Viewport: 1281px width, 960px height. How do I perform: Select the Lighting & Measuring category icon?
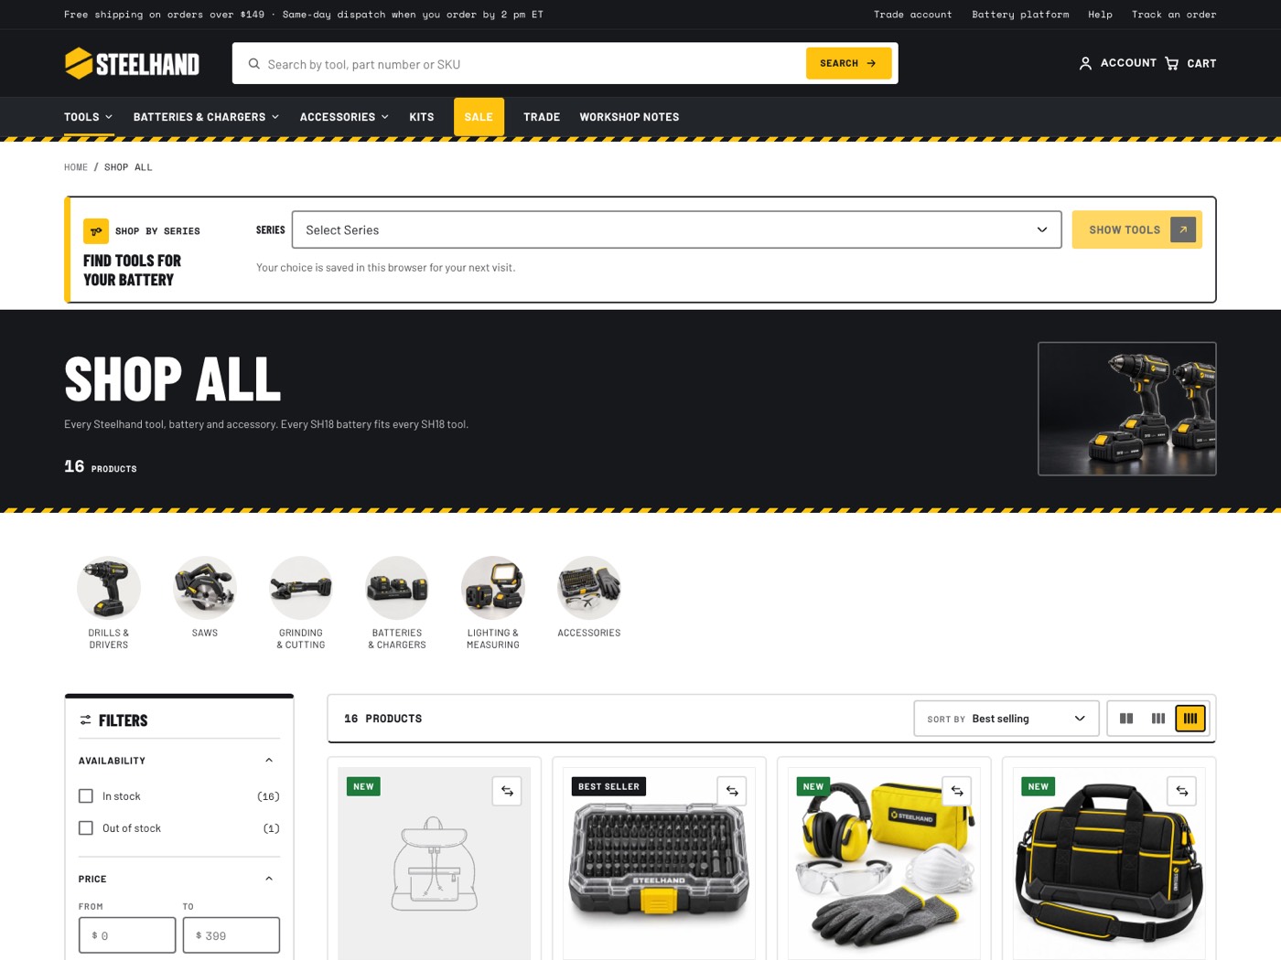click(493, 588)
